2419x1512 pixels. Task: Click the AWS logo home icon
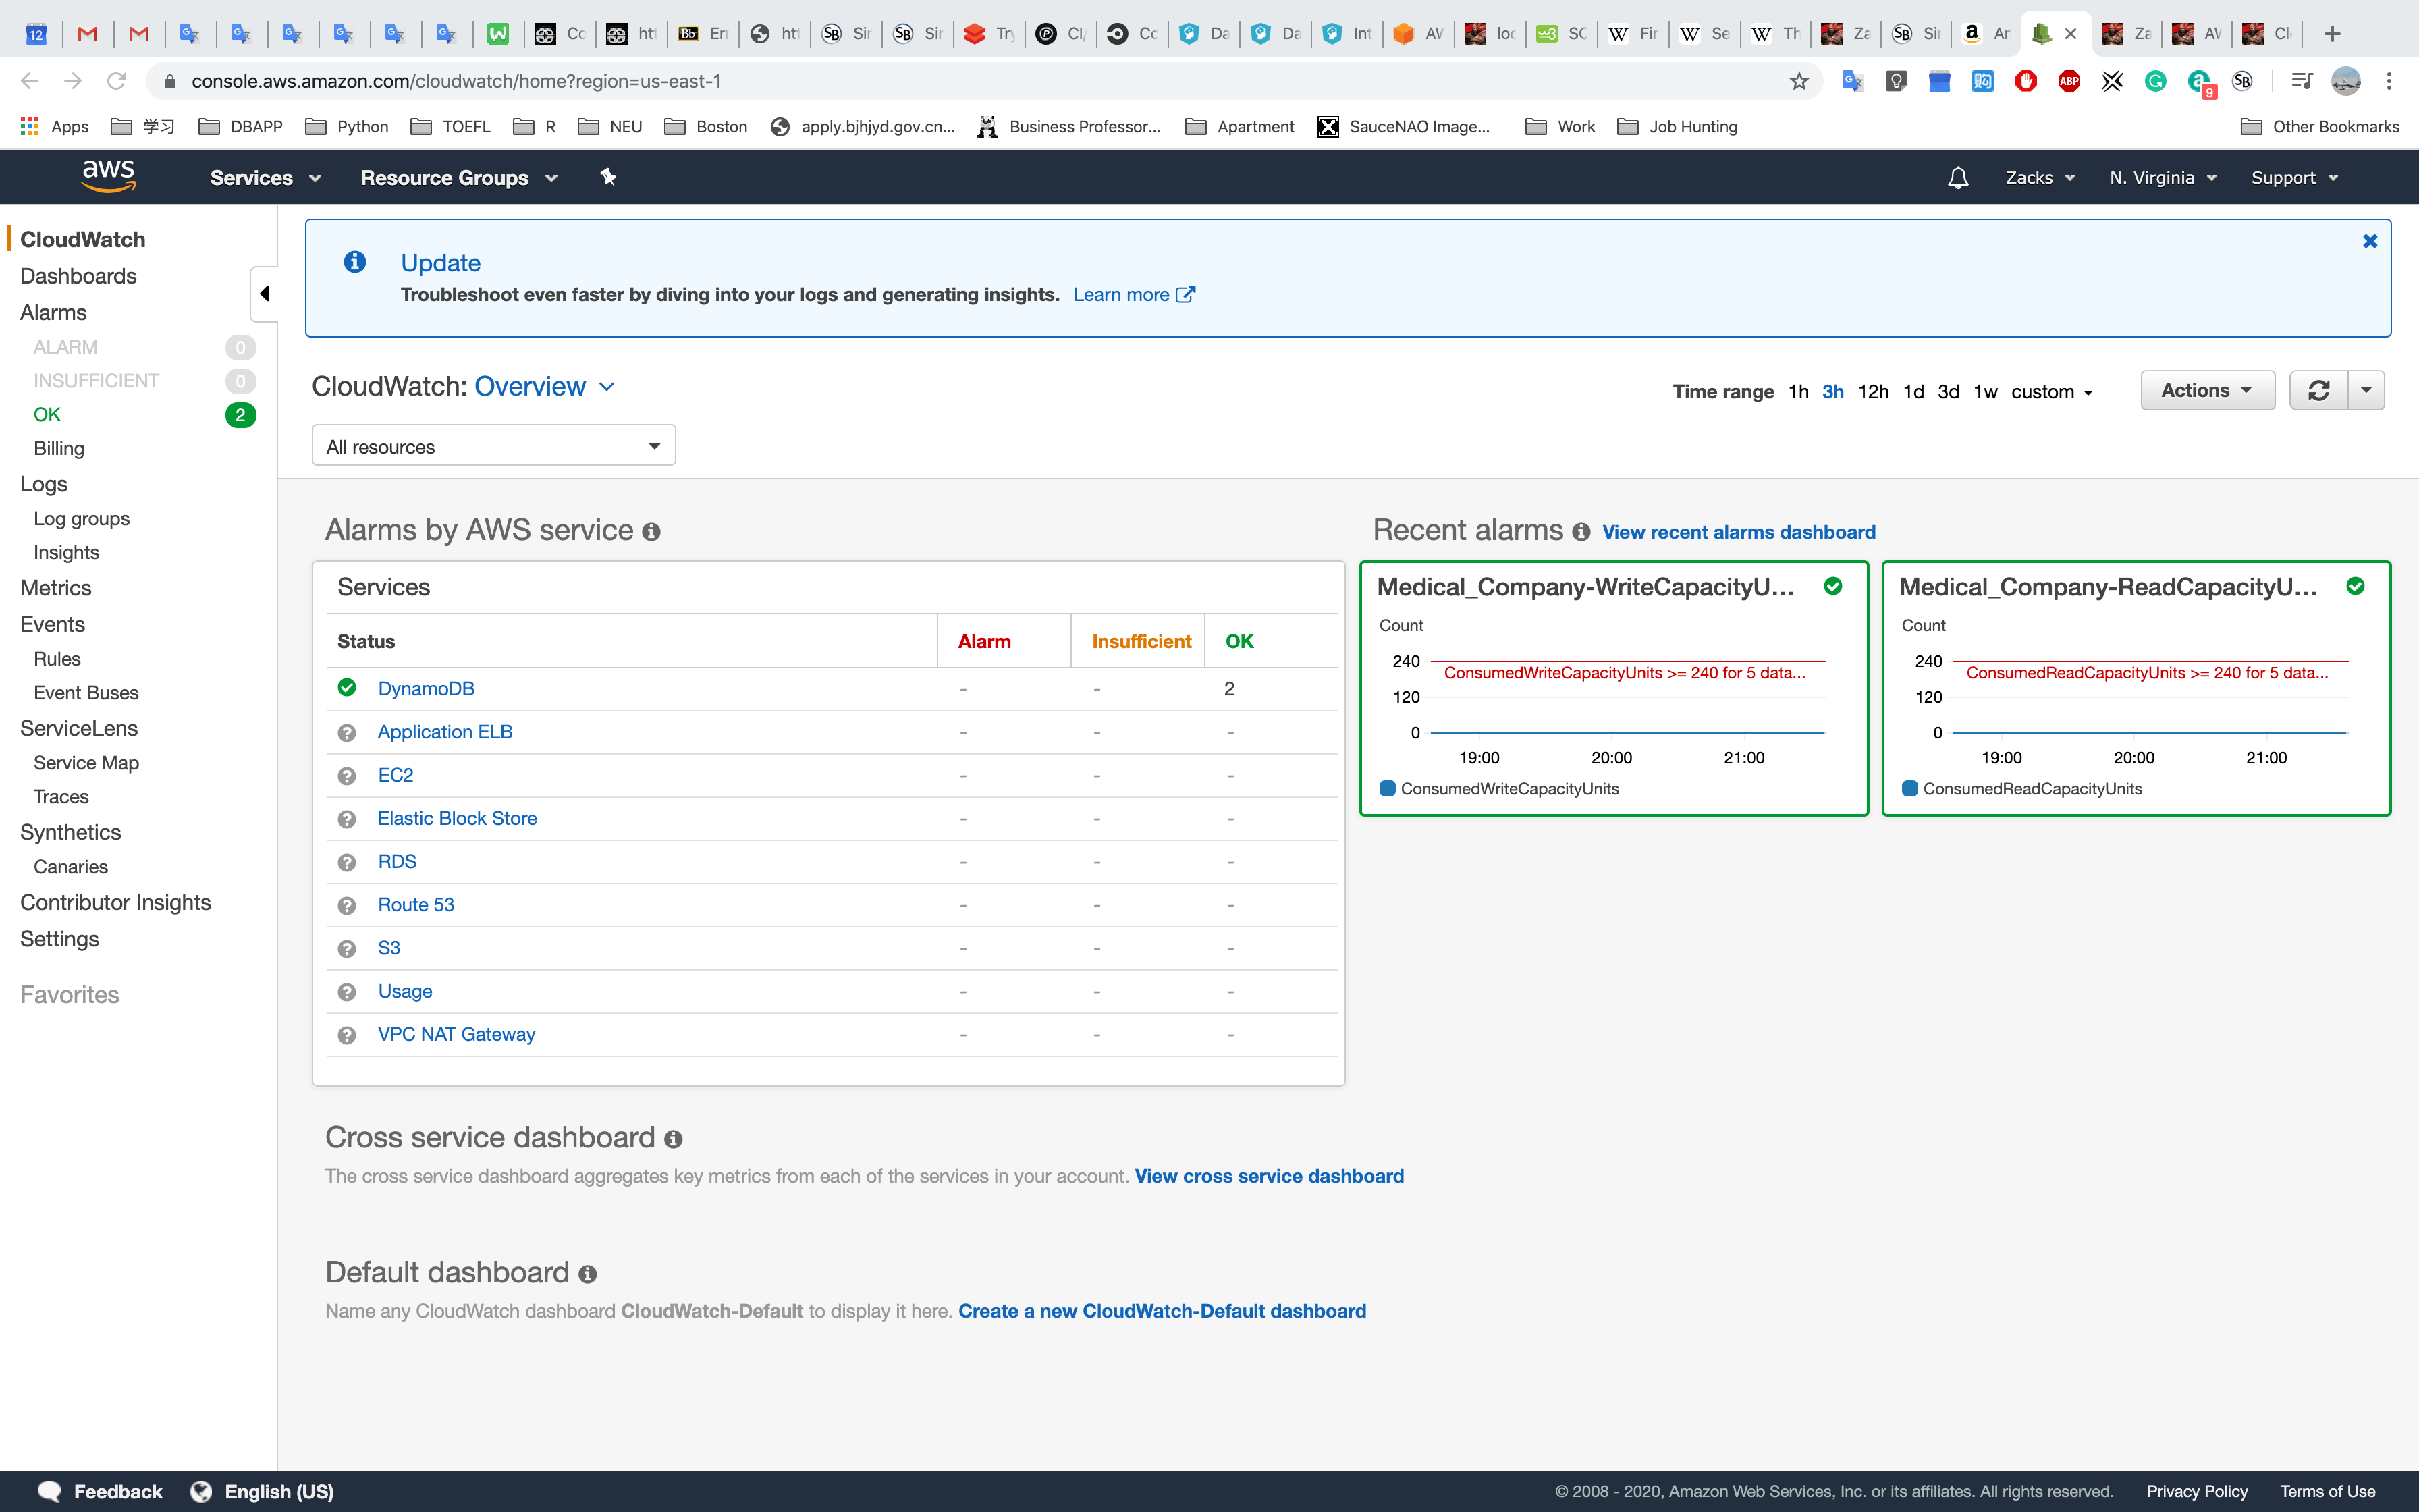(x=108, y=176)
